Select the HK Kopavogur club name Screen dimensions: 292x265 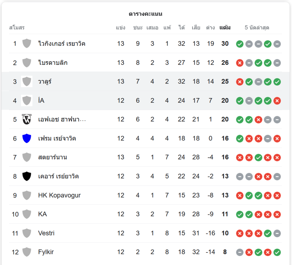tap(59, 195)
